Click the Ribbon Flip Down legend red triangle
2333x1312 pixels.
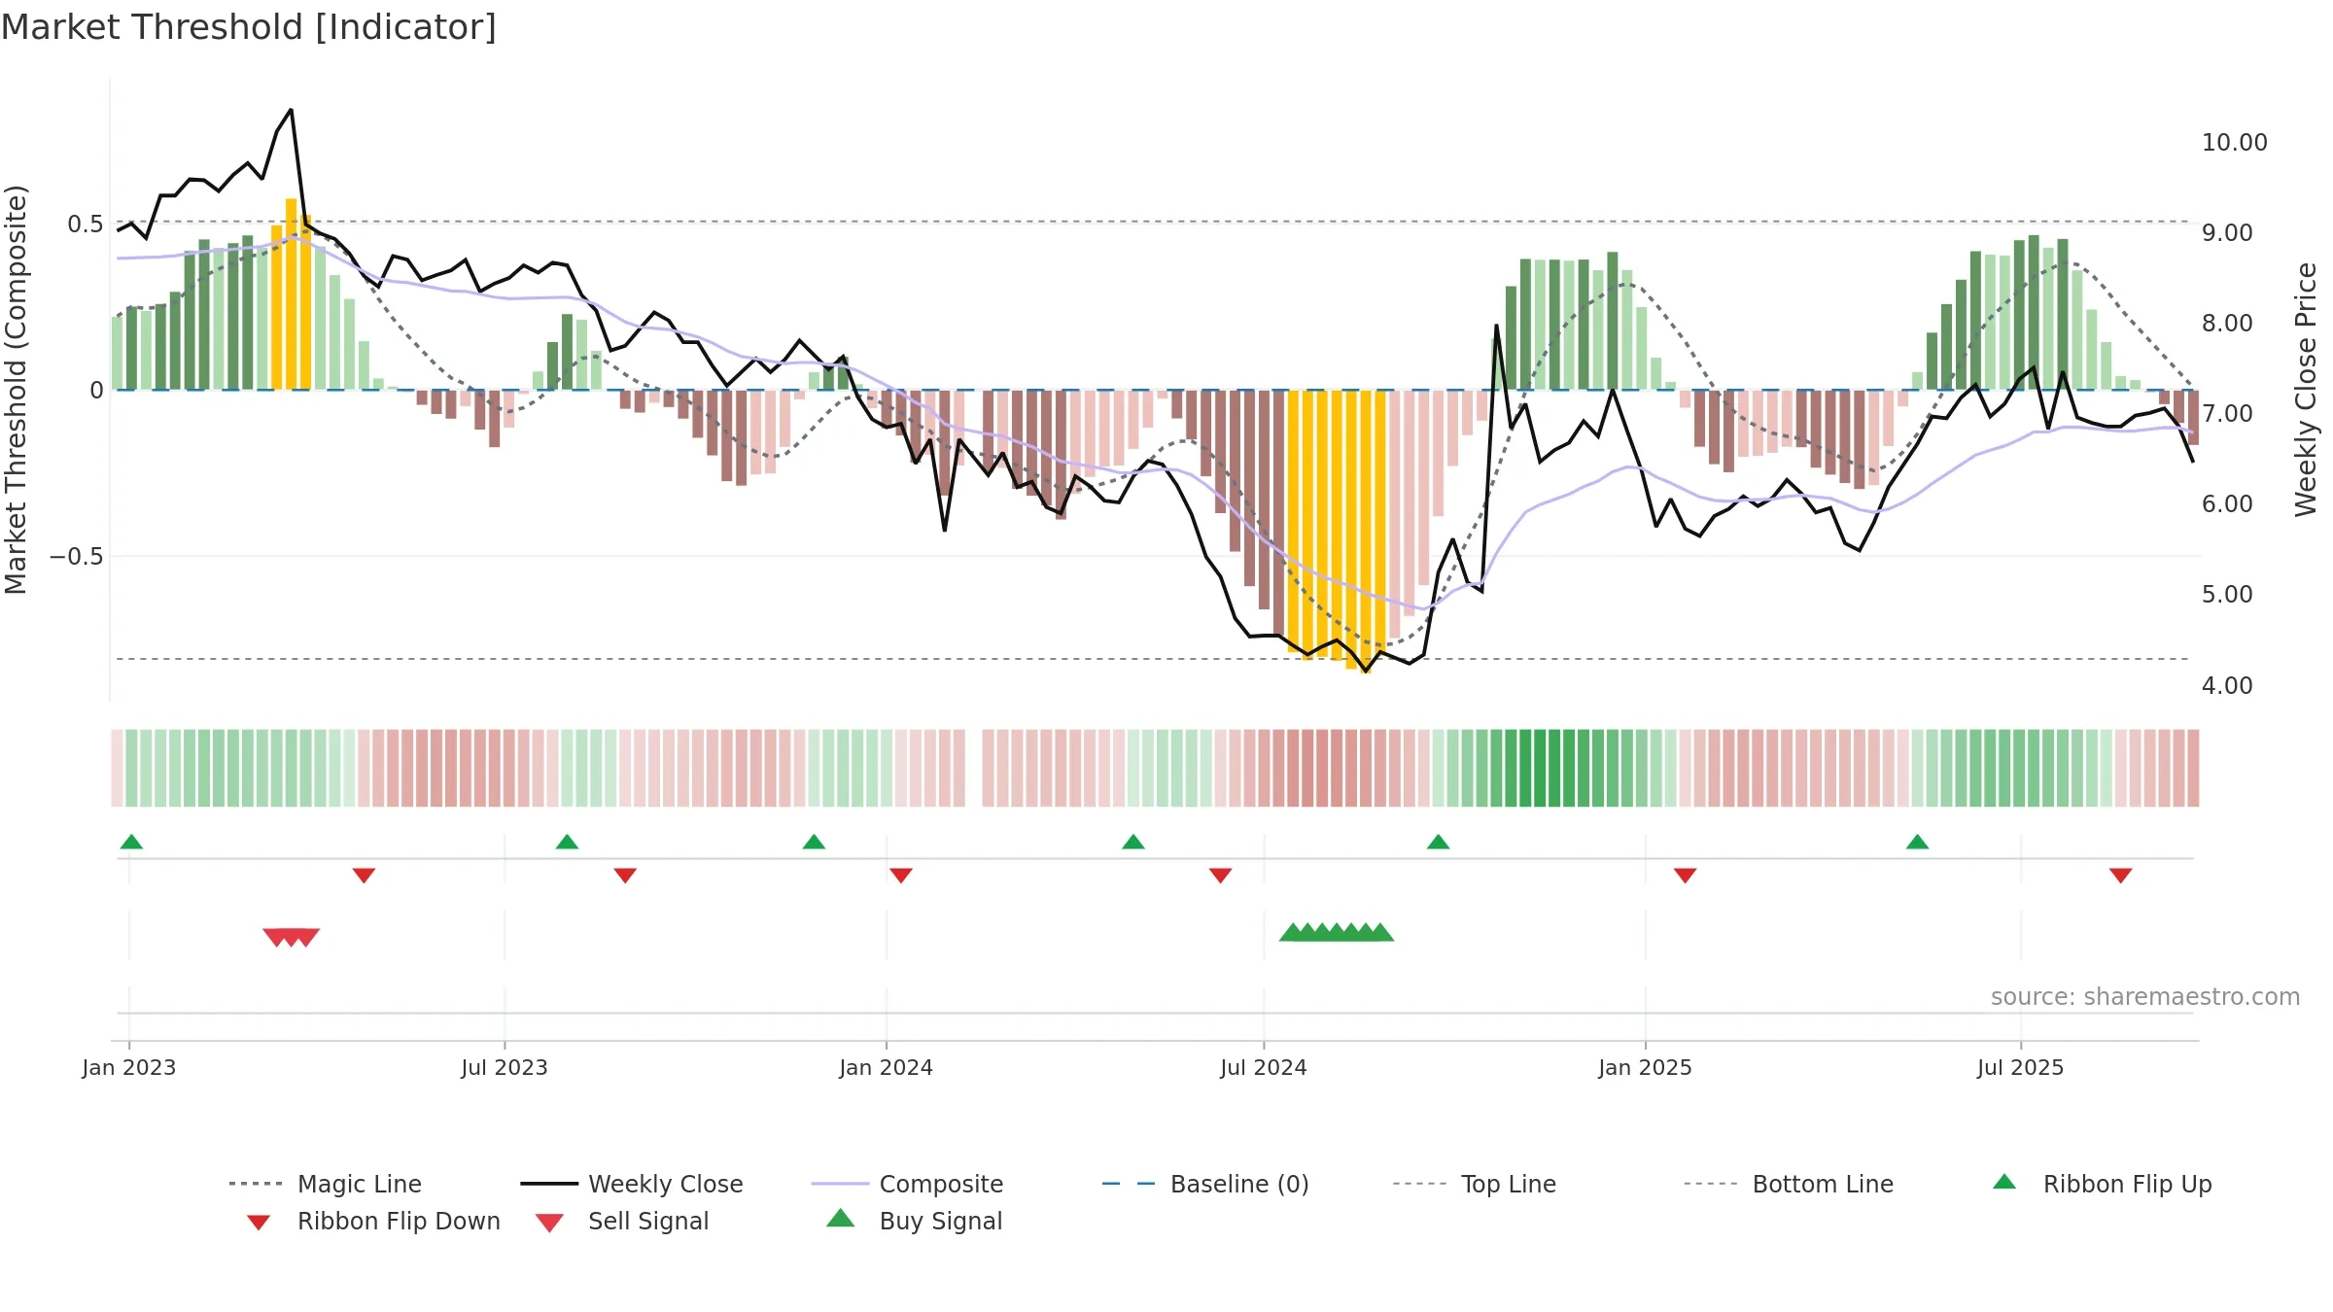click(259, 1223)
